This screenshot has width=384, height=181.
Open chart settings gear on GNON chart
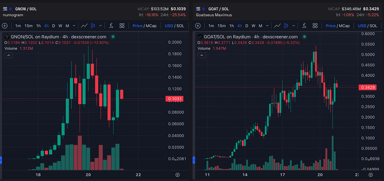(177, 175)
